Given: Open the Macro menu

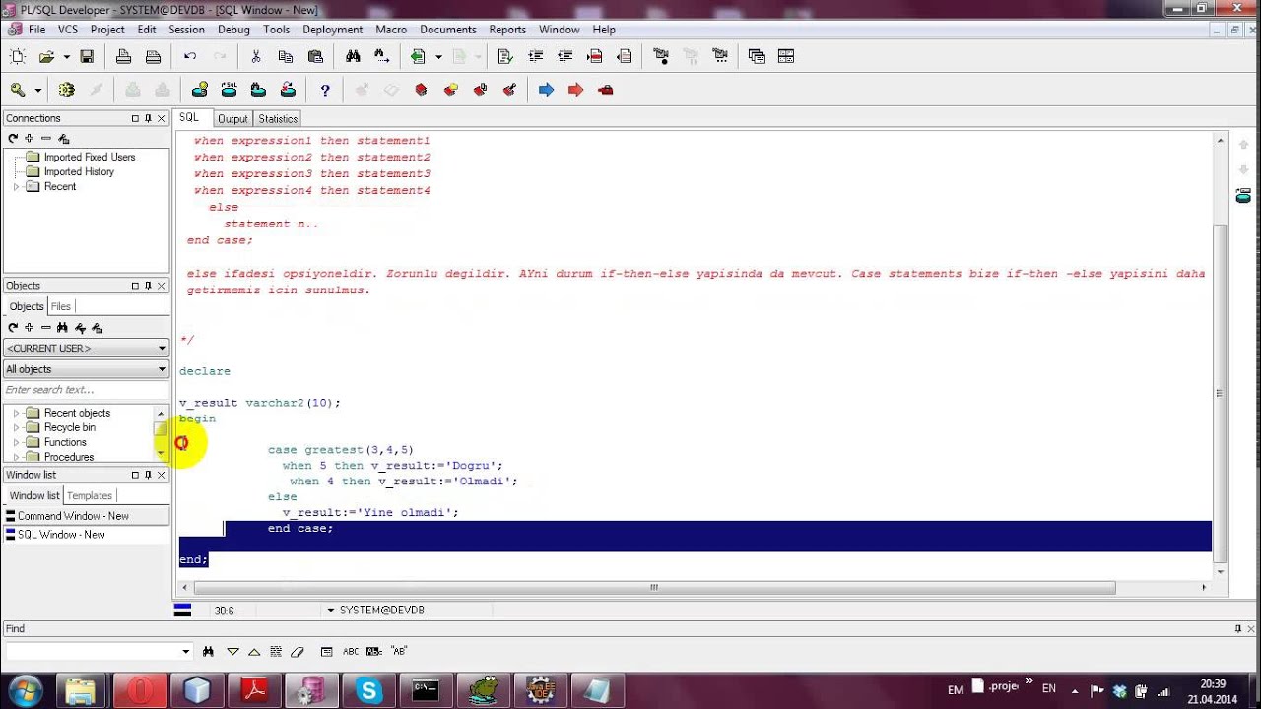Looking at the screenshot, I should coord(391,30).
